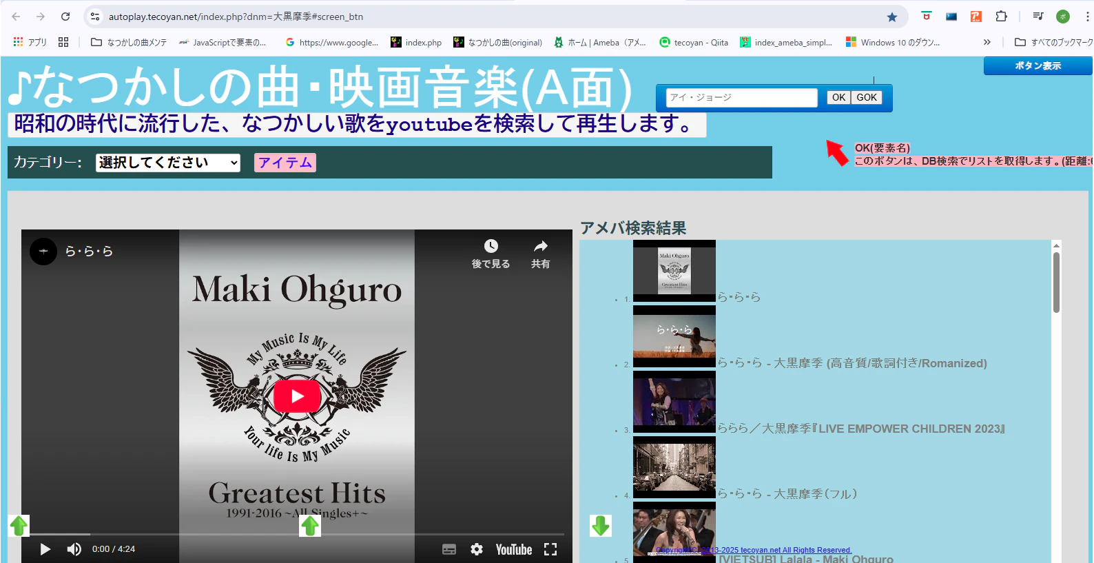The height and width of the screenshot is (563, 1094).
Task: Toggle subtitles icon in the video player
Action: tap(449, 549)
